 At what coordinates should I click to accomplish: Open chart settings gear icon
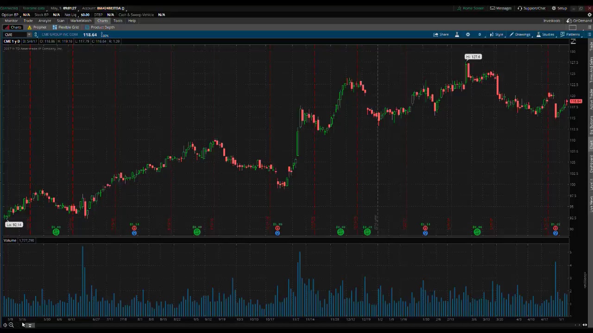pyautogui.click(x=468, y=35)
